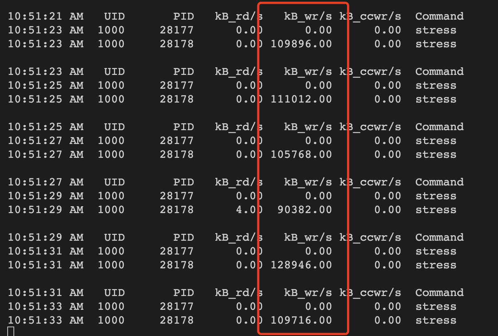Click kB_ccwr/s header in 10:51:25 header row

click(370, 127)
